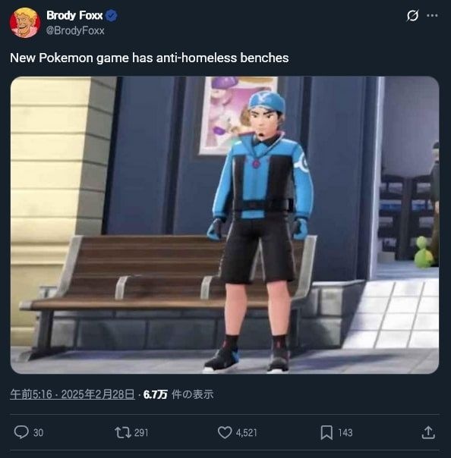Click the 4,521 likes count
Viewport: 451px width, 458px height.
point(247,432)
